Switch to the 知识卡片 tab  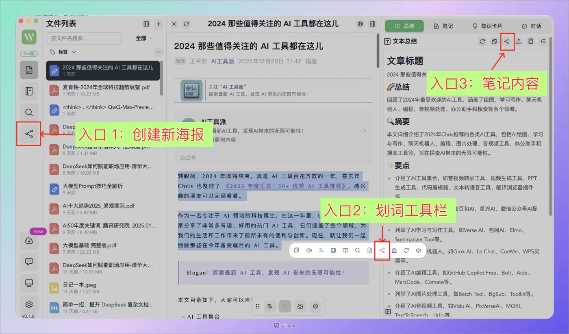pyautogui.click(x=487, y=26)
